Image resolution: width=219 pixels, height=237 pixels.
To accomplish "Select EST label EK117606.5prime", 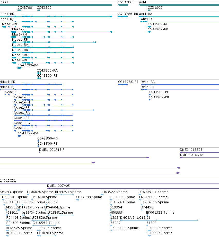I will point(153,197).
